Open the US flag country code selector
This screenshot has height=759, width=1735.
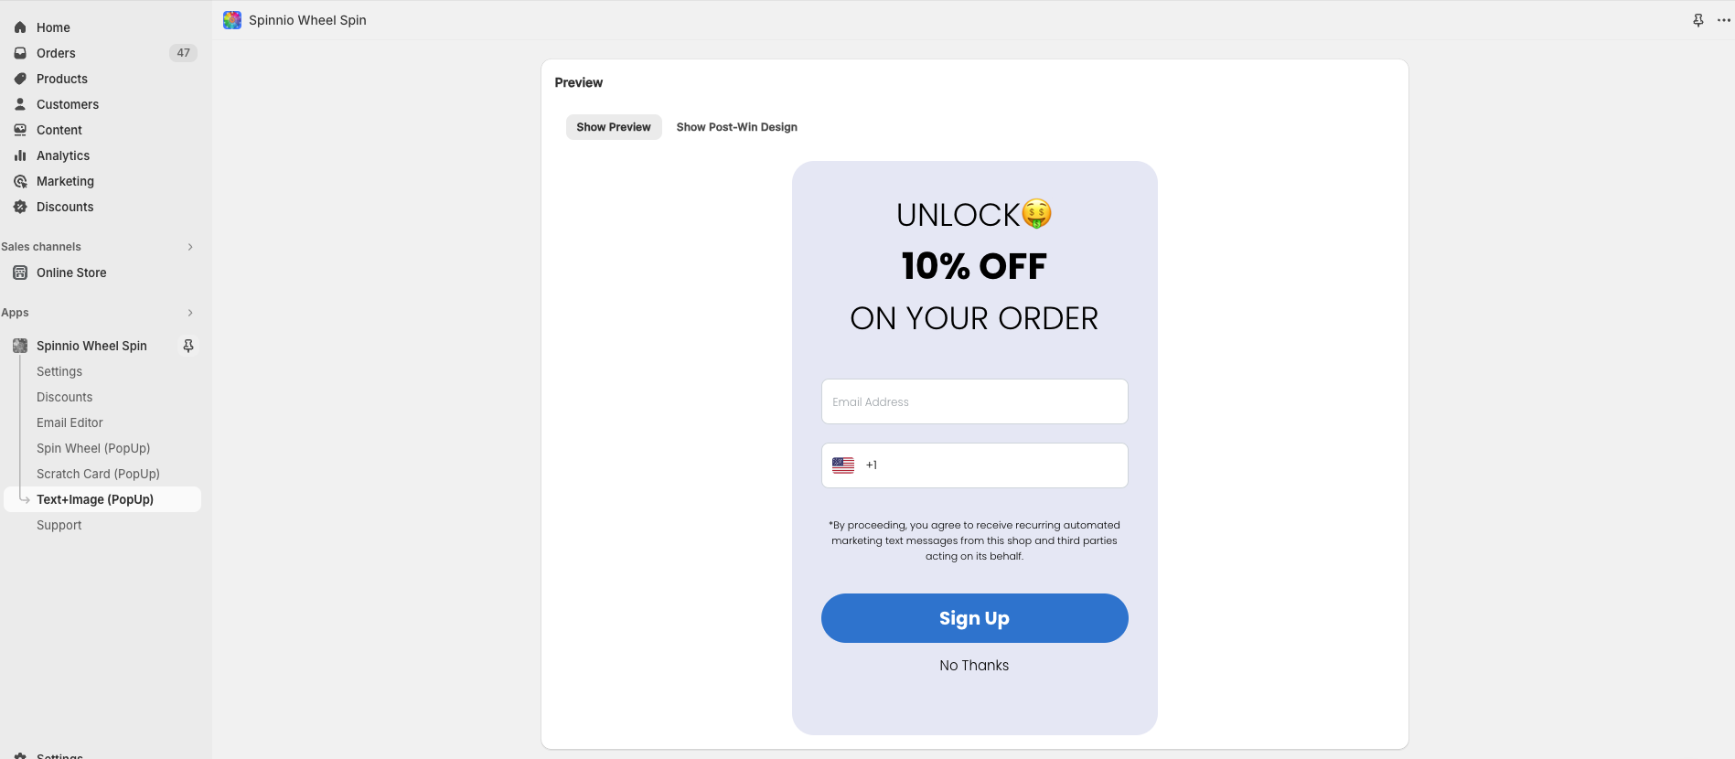coord(843,465)
